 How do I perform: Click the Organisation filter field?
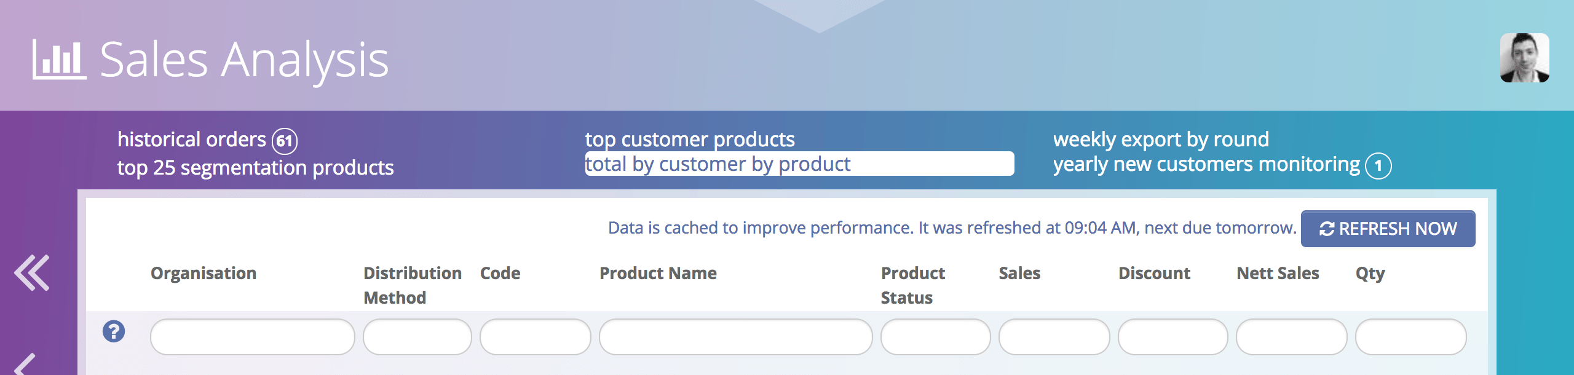coord(252,337)
